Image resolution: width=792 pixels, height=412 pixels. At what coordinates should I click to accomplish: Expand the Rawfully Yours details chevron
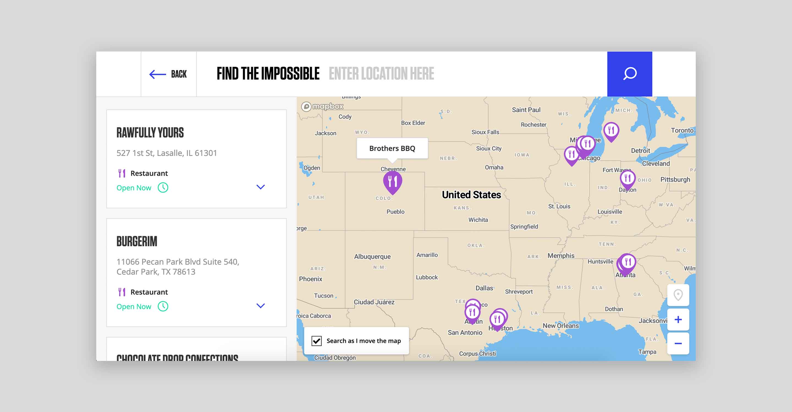[x=261, y=187]
